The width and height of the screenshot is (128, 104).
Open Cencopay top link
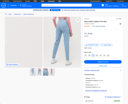[27, 1]
